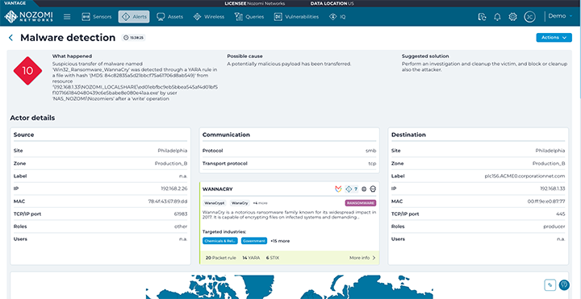581x299 pixels.
Task: Expand the Demo organization dropdown
Action: tap(561, 16)
